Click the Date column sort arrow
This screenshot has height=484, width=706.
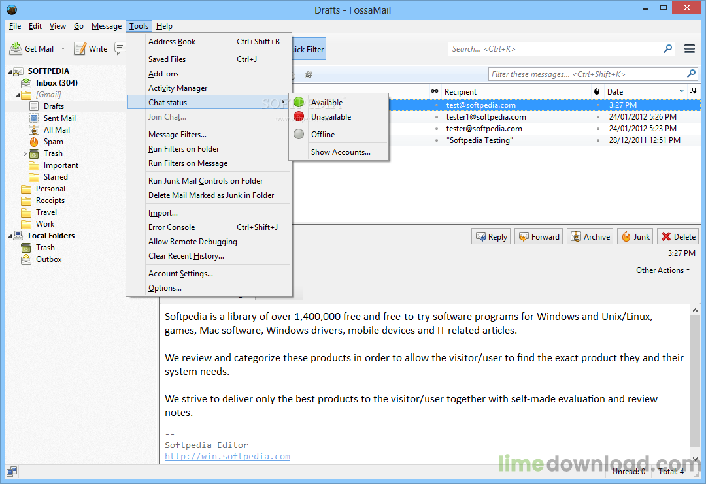(682, 91)
